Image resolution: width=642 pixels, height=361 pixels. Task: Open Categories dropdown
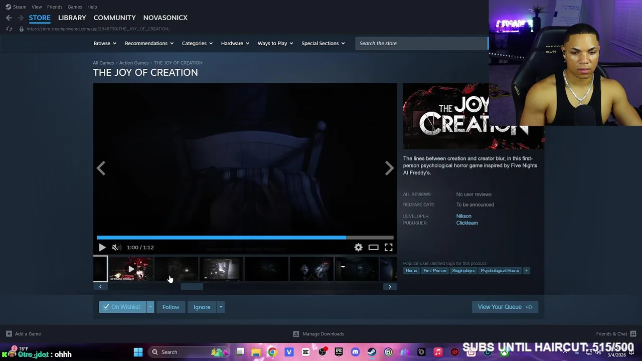(197, 43)
